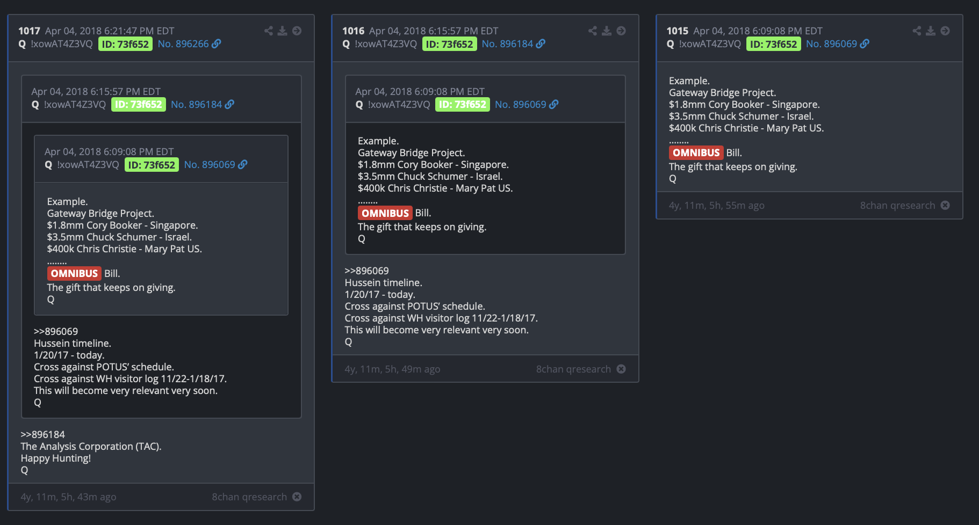This screenshot has width=979, height=525.
Task: Click post number 1016
Action: tap(353, 31)
